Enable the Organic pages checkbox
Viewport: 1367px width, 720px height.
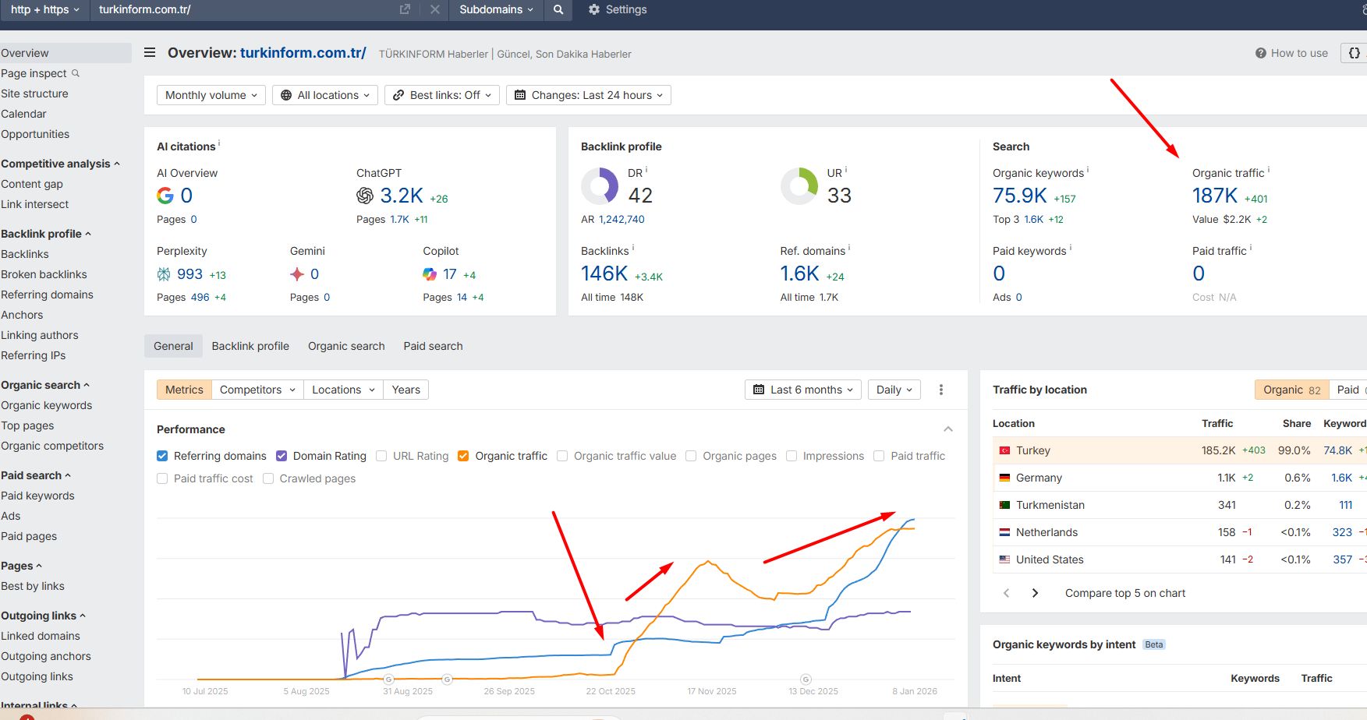[691, 456]
